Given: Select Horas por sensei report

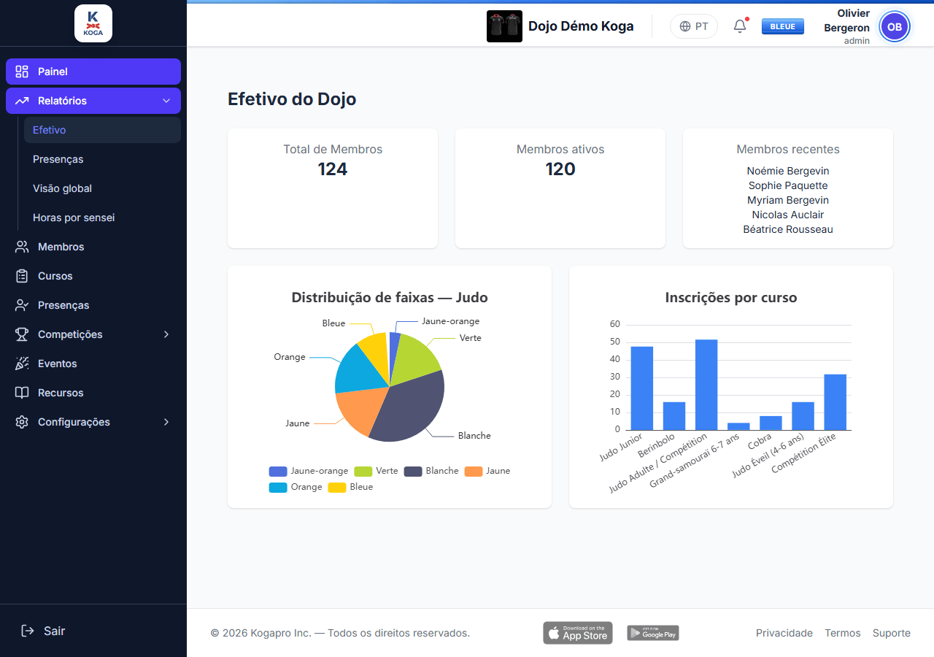Looking at the screenshot, I should pos(102,218).
